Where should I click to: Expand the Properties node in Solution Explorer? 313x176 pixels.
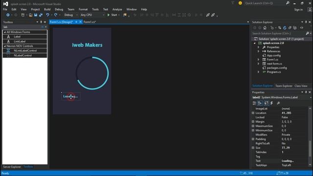(259, 47)
